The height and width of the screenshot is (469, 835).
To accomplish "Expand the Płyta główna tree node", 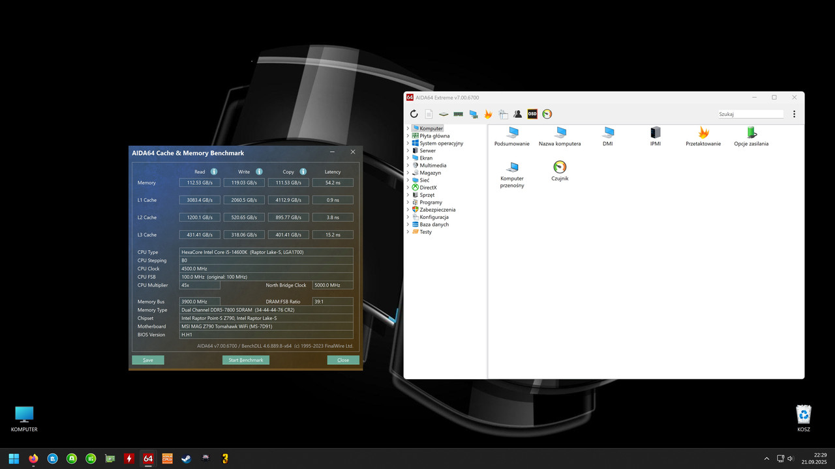I will (x=408, y=135).
